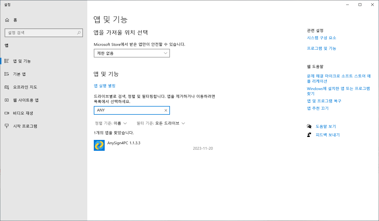Clear the ANY search text
This screenshot has width=379, height=221.
coord(166,110)
